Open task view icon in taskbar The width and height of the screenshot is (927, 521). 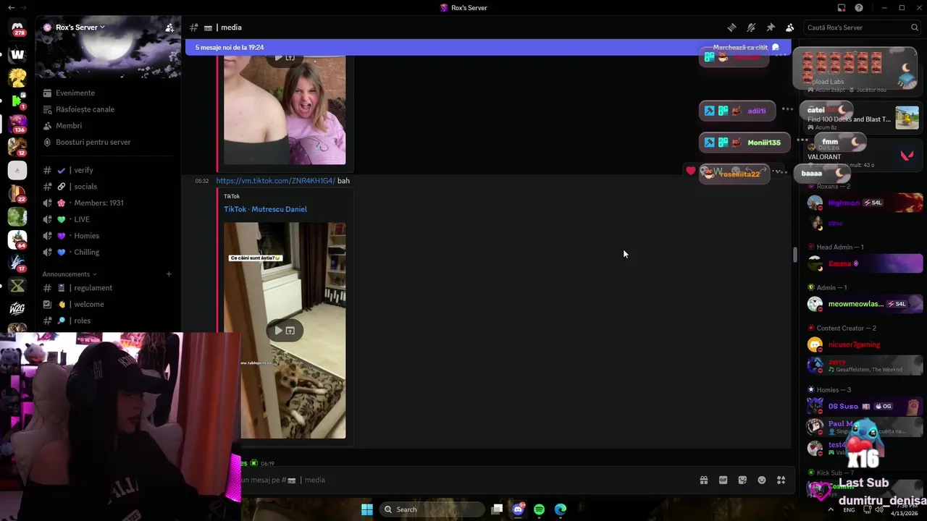tap(497, 509)
